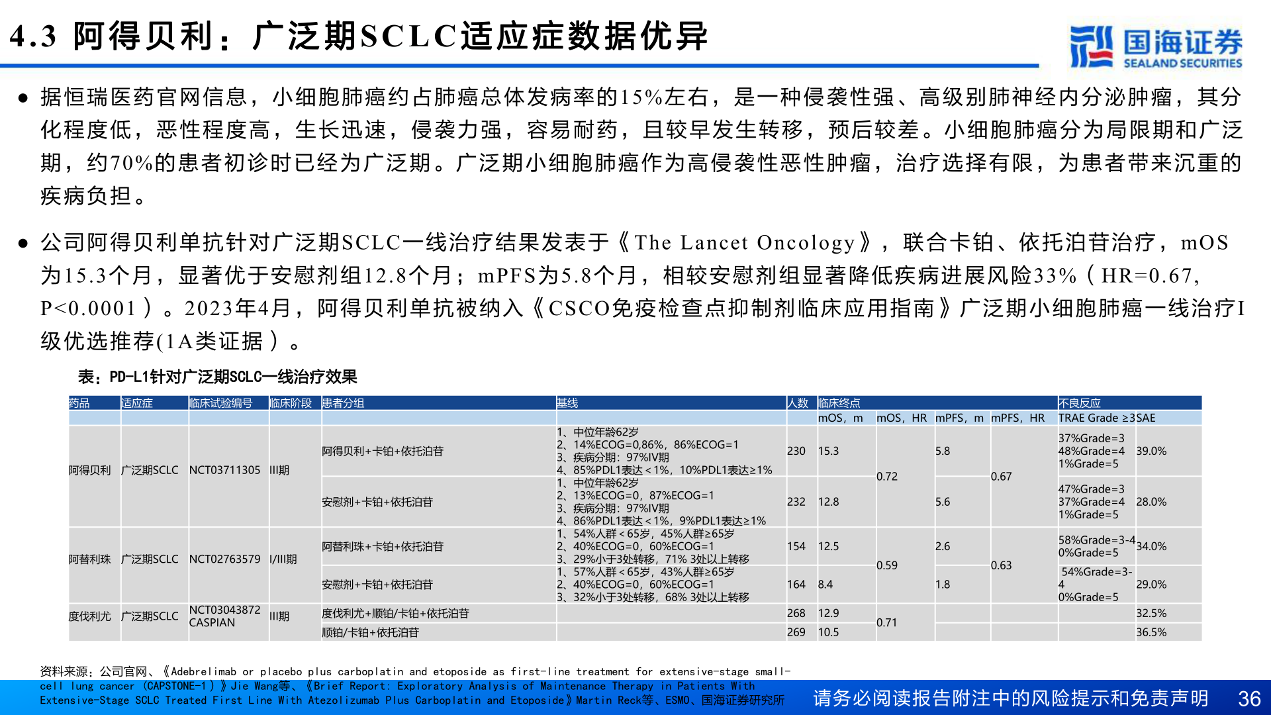Screen dimensions: 1271x715
Task: Click the mPFS HR value '0.67'
Action: pyautogui.click(x=1002, y=477)
